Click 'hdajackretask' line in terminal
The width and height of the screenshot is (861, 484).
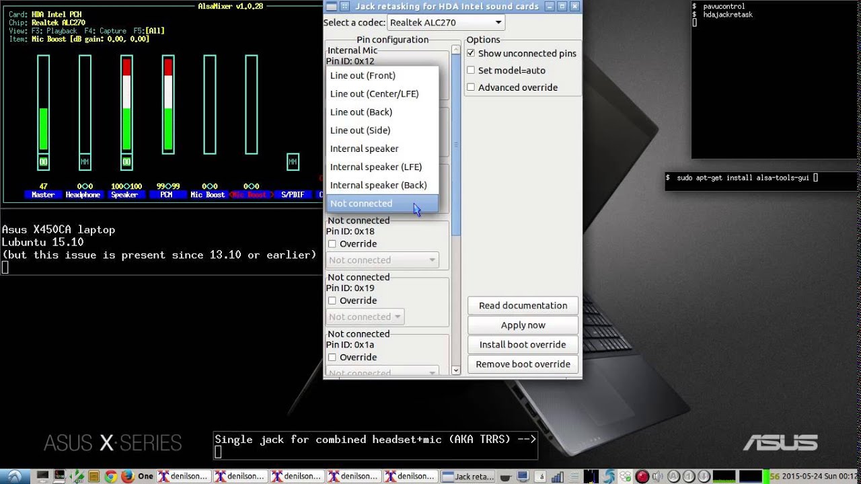pos(728,15)
